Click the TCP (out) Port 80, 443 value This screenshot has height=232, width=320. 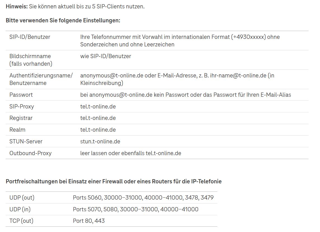(x=89, y=221)
